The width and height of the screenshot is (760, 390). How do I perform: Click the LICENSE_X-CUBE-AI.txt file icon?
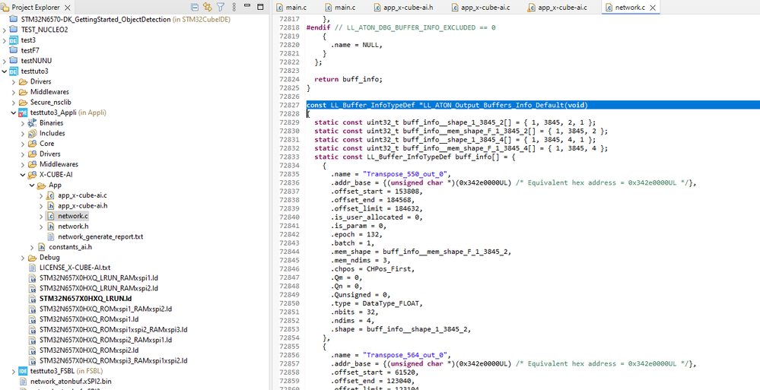click(x=32, y=268)
